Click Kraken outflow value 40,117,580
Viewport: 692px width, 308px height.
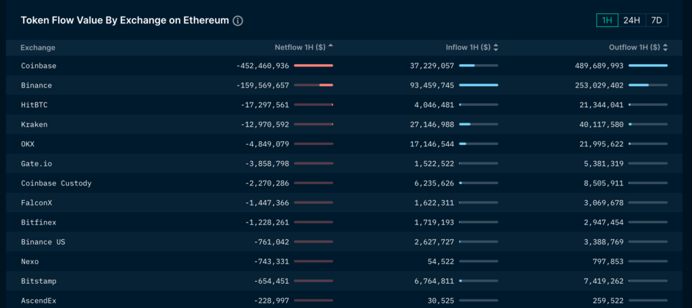tap(601, 125)
